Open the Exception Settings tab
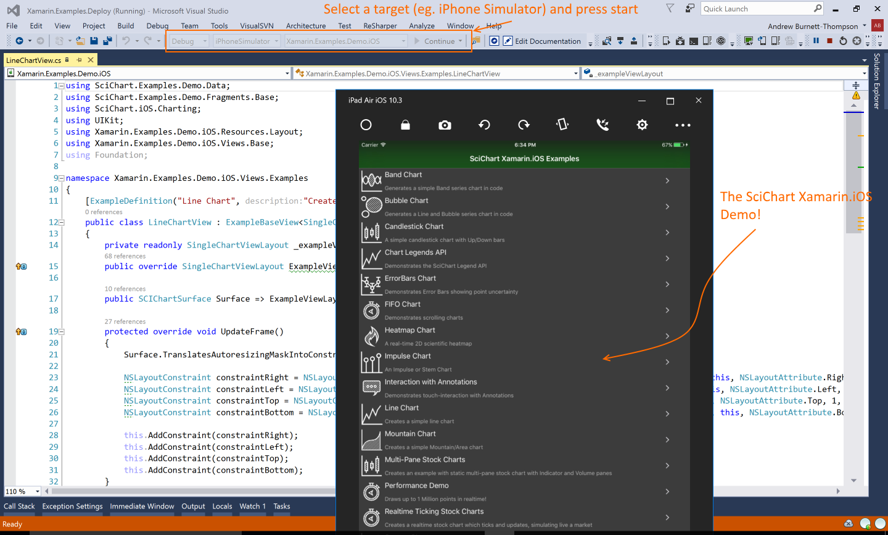888x535 pixels. tap(72, 506)
